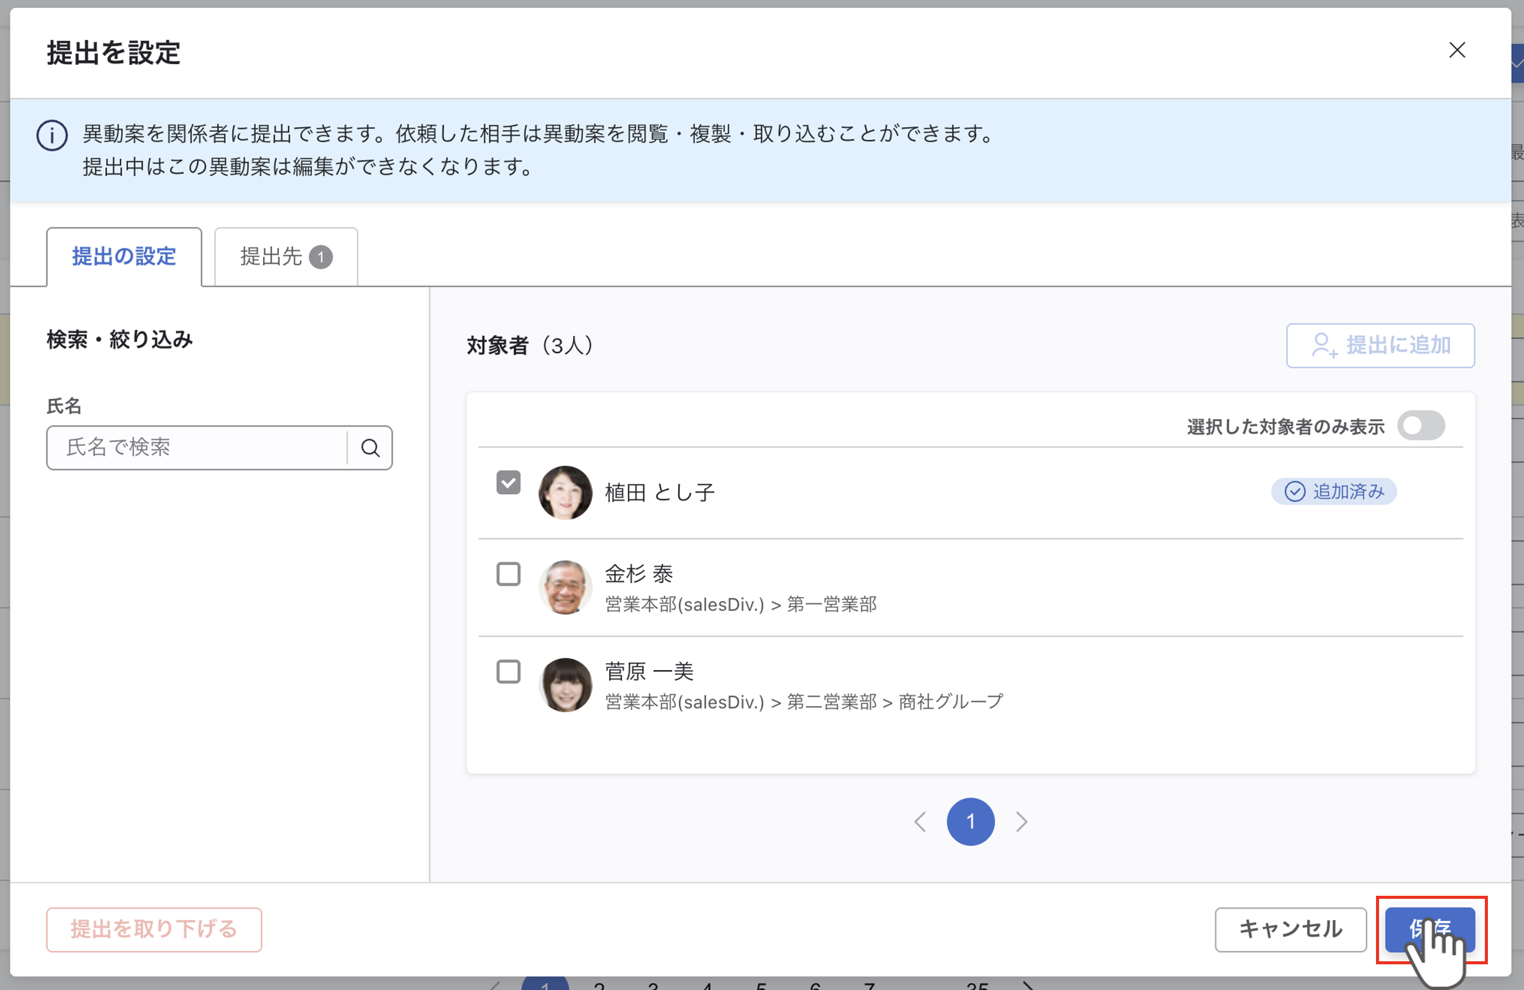Click the add-person icon on 提出に追加
The width and height of the screenshot is (1524, 990).
(x=1323, y=345)
